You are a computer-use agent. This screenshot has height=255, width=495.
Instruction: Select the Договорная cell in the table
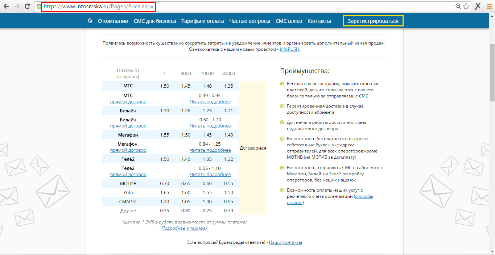253,148
